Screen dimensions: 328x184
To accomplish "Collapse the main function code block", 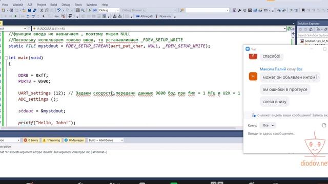I will click(6, 58).
